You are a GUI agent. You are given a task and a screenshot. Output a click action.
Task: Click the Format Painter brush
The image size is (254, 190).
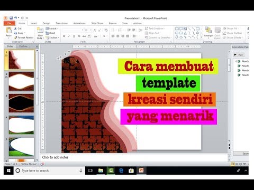click(x=15, y=37)
